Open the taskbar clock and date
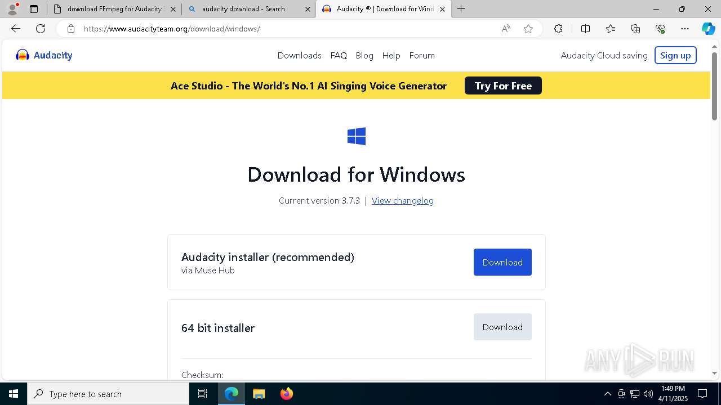721x405 pixels. 674,394
